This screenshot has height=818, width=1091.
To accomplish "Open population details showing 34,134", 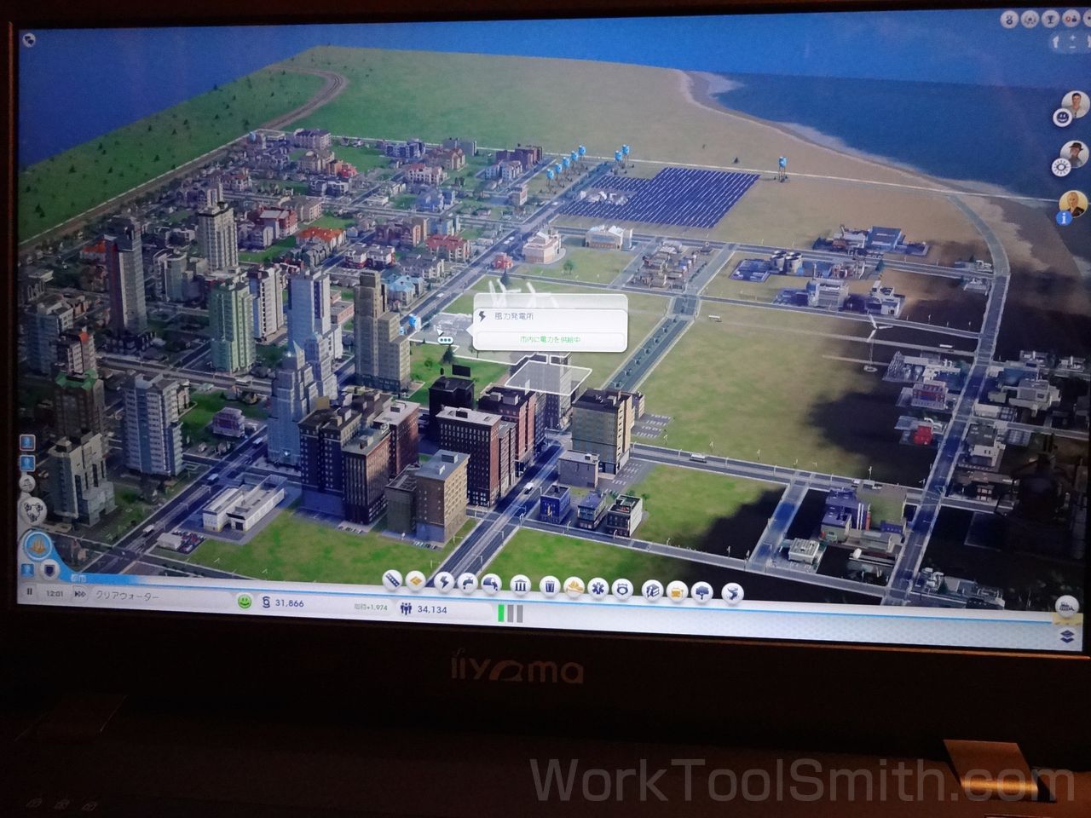I will coord(424,608).
